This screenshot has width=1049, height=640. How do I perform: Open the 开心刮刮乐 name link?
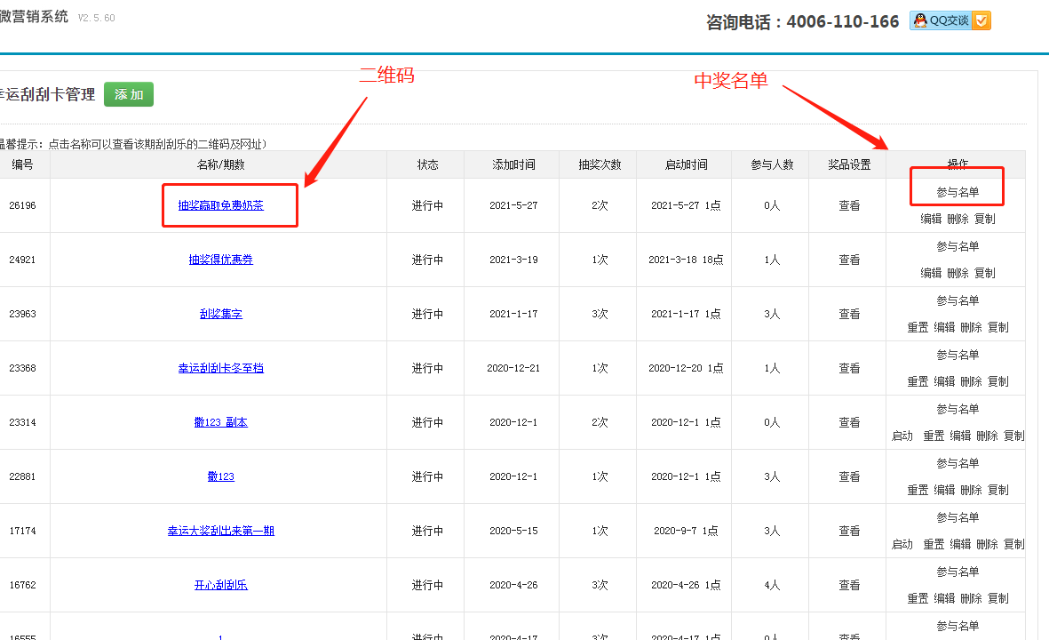click(220, 585)
